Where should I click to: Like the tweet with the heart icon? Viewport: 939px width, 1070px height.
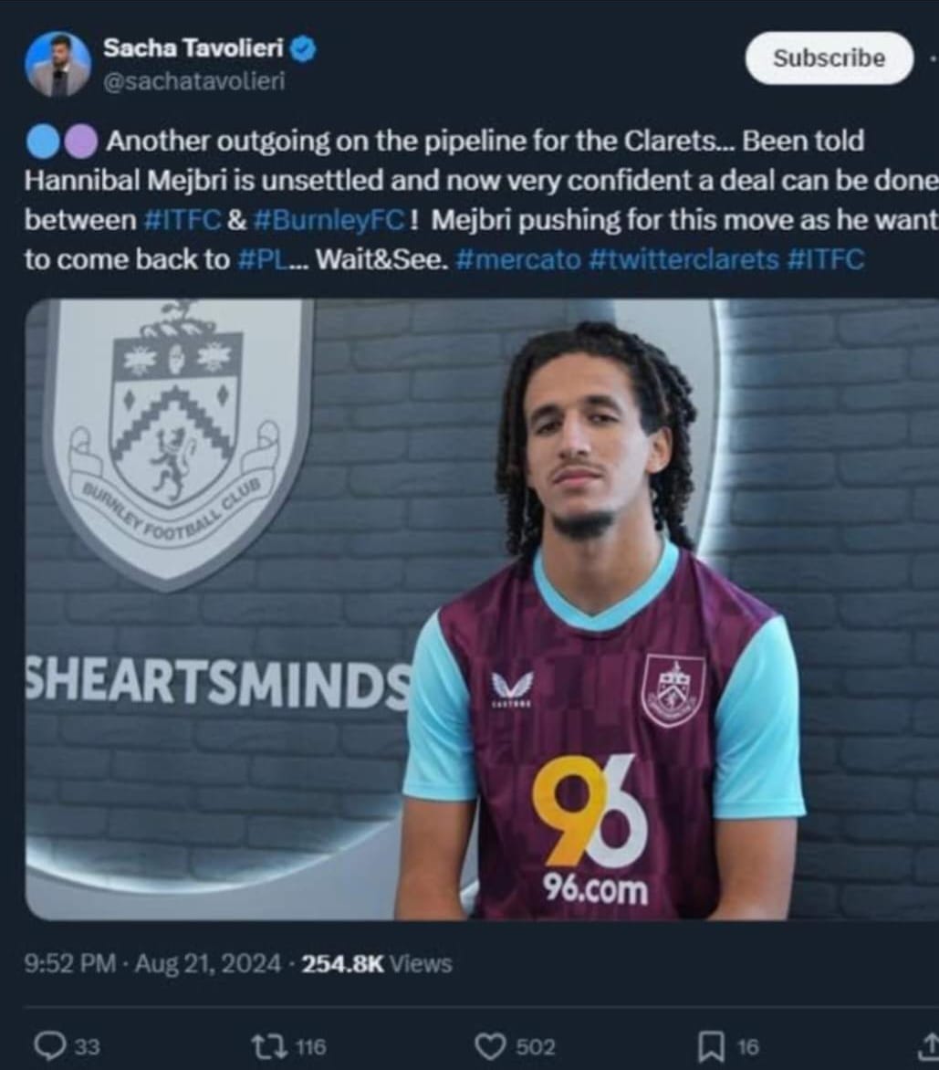491,1046
